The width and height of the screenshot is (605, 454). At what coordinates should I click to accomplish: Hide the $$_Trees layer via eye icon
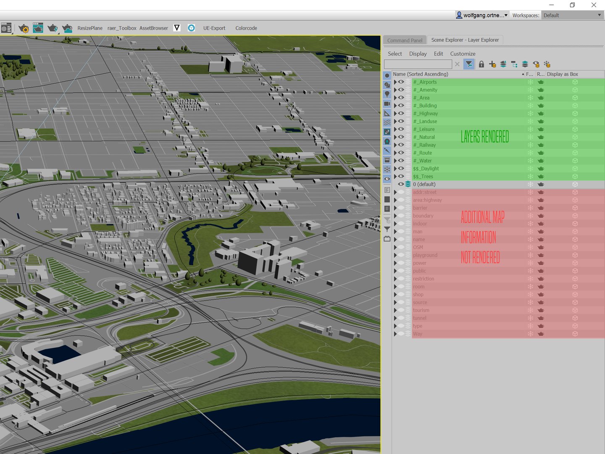[401, 176]
